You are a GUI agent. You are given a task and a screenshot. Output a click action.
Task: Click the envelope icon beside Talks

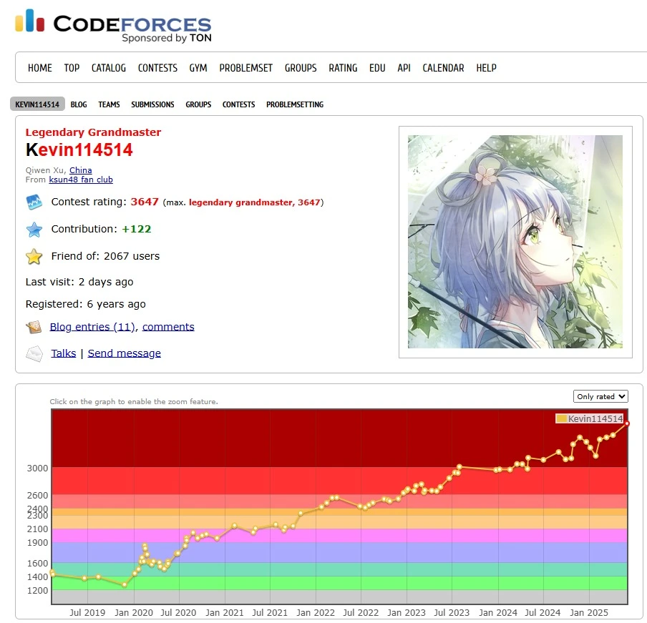coord(34,354)
